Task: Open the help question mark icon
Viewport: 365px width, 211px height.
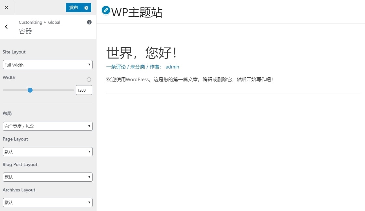Action: (89, 22)
